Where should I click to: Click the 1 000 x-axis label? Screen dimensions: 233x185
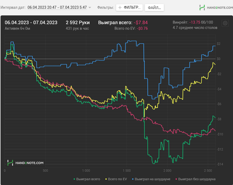(x=86, y=171)
